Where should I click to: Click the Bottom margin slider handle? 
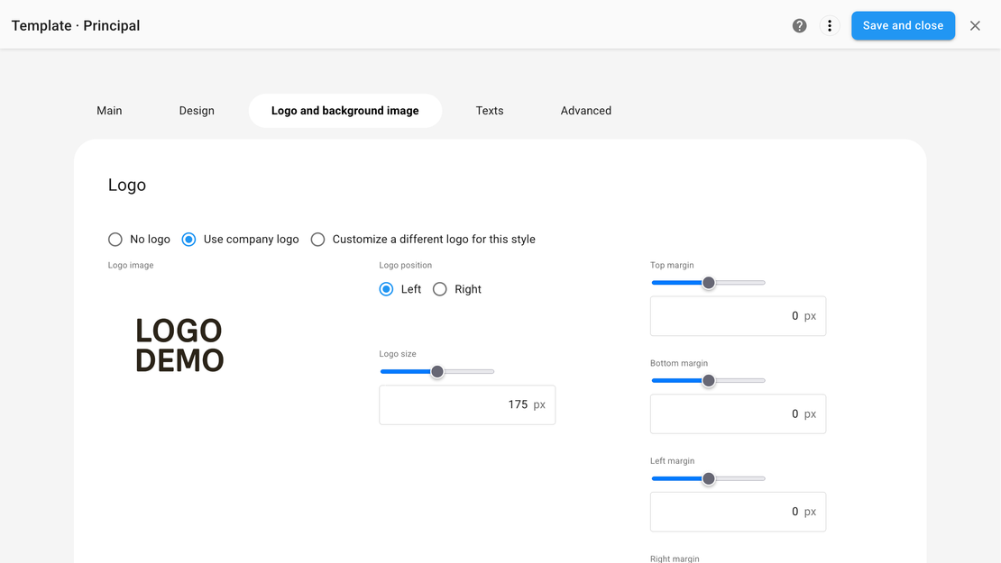point(709,381)
